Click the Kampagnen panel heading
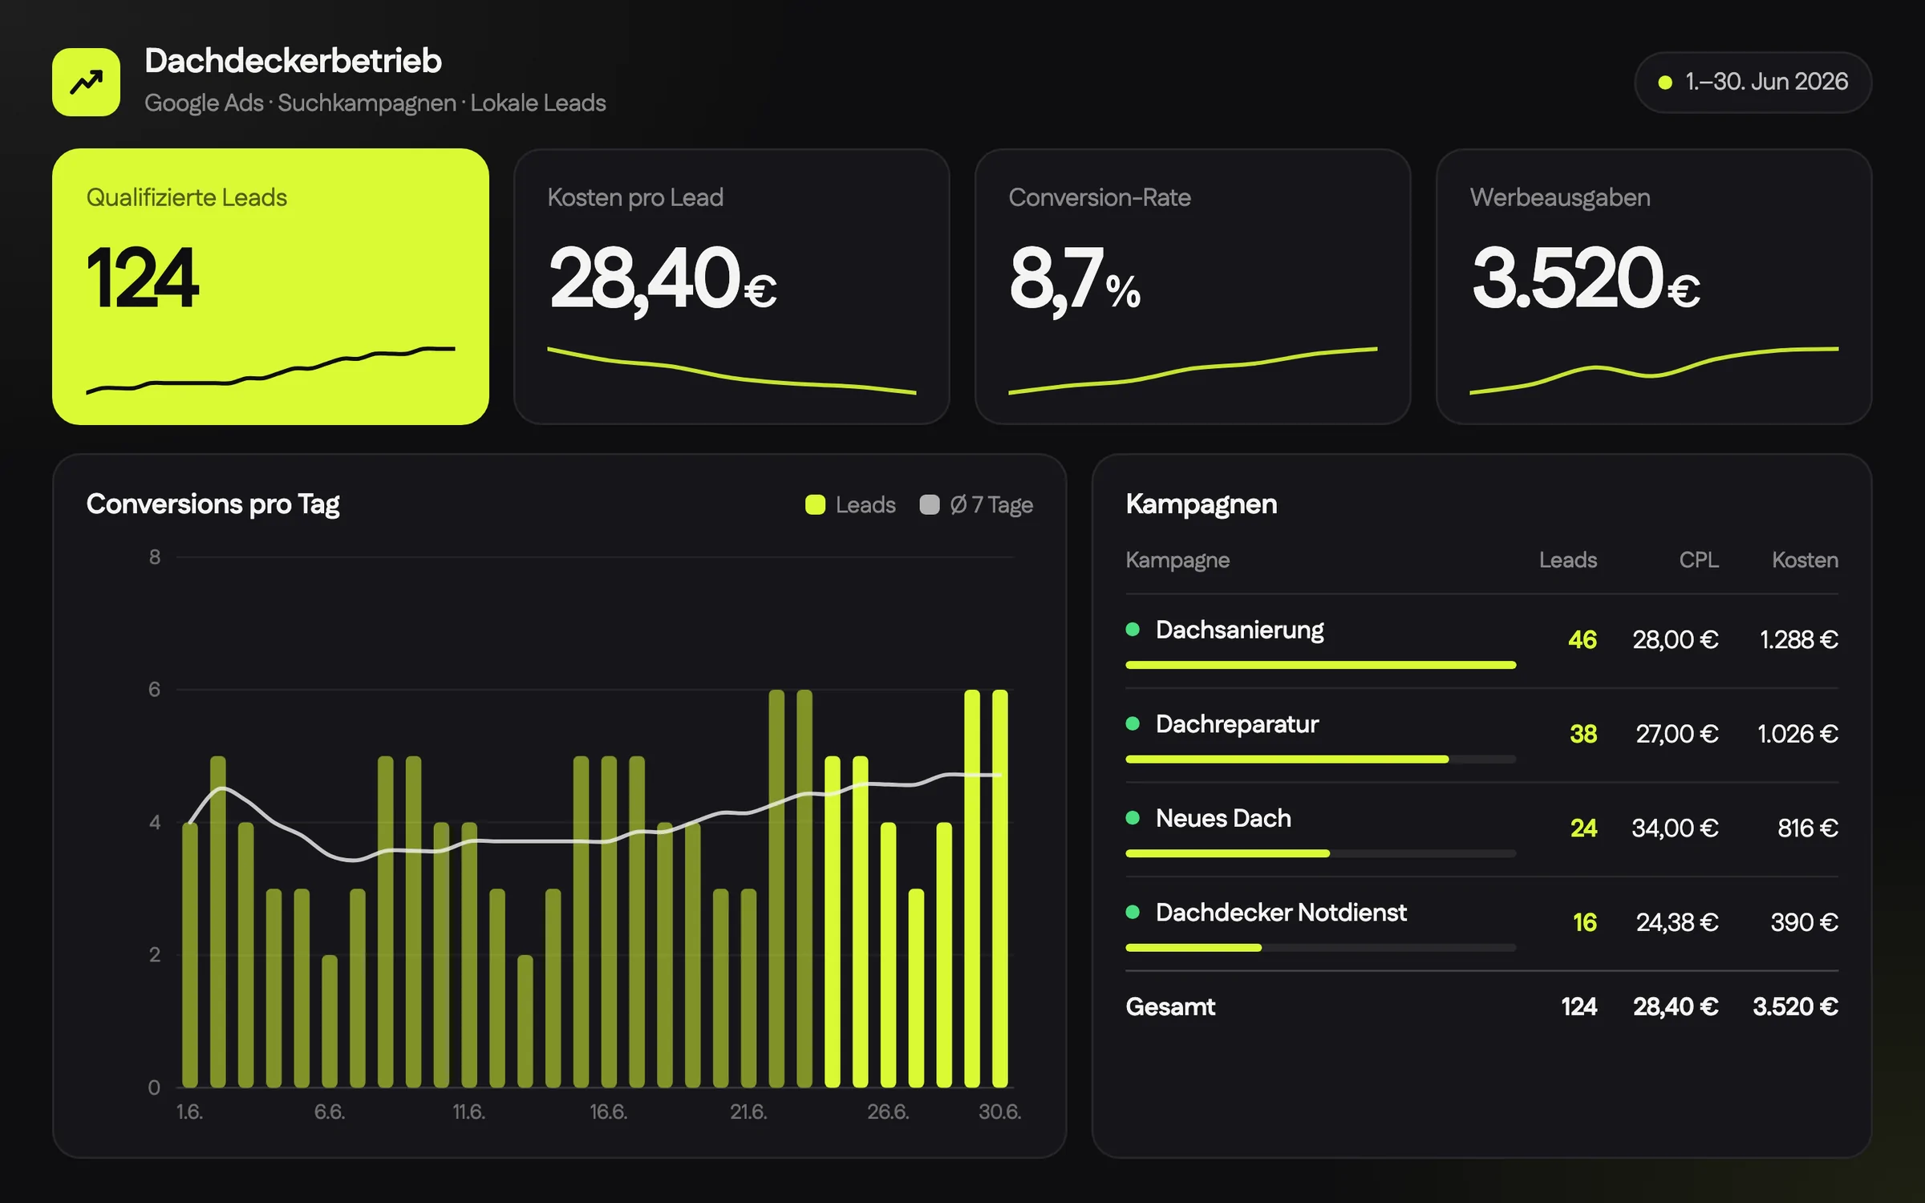1925x1203 pixels. pyautogui.click(x=1201, y=504)
